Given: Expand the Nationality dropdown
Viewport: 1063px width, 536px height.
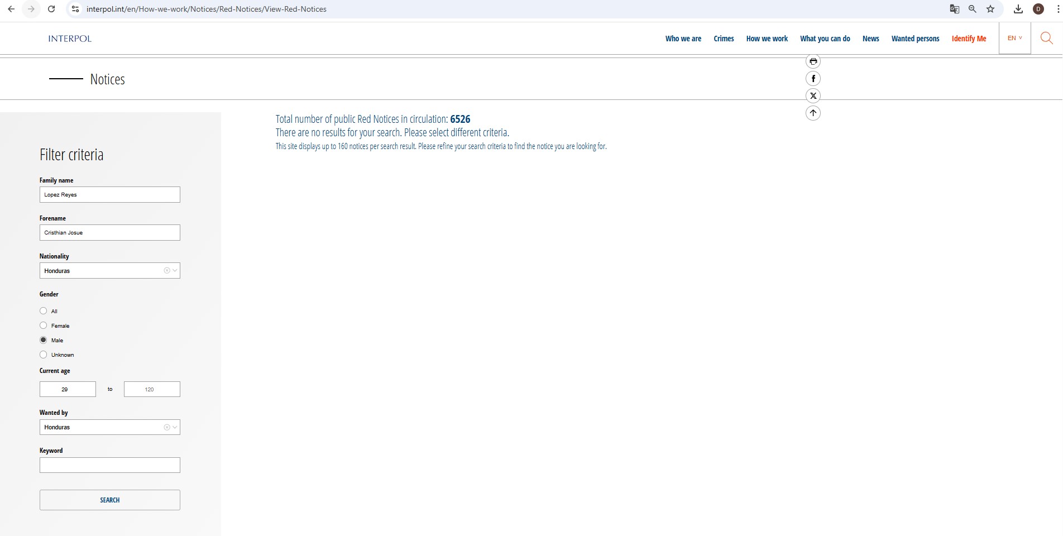Looking at the screenshot, I should (x=175, y=271).
